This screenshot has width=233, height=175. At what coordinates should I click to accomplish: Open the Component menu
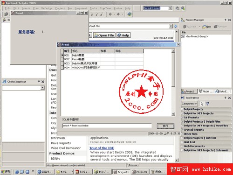click(81, 8)
